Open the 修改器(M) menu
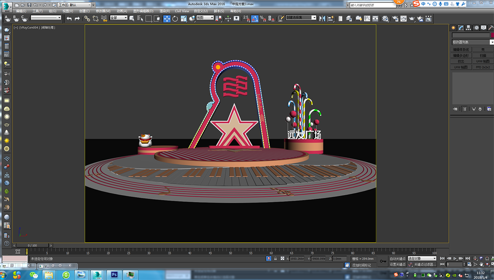Viewport: 494px width, 280px height. pyautogui.click(x=103, y=11)
